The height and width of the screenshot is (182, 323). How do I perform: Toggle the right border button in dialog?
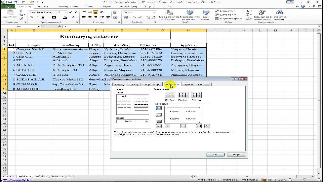coord(199,126)
